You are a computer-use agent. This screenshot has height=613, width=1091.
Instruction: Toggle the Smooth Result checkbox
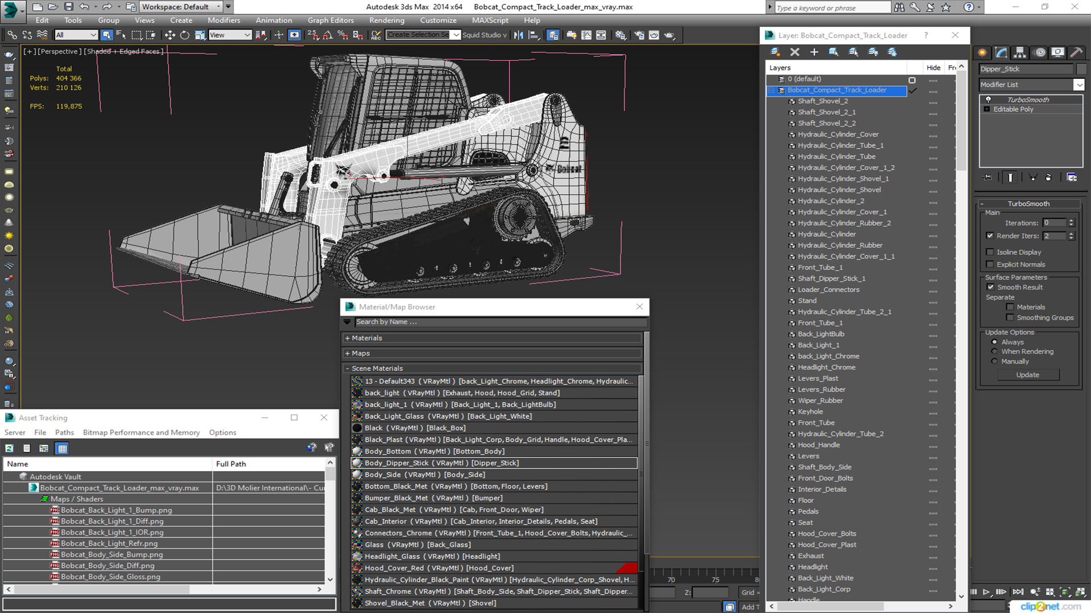990,287
